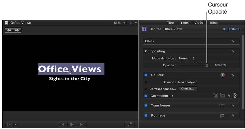Reset the Couleur section
Image resolution: width=245 pixels, height=129 pixels.
click(x=233, y=75)
